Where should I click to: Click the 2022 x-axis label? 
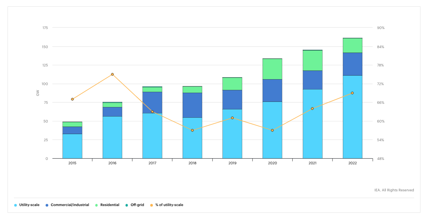[353, 163]
